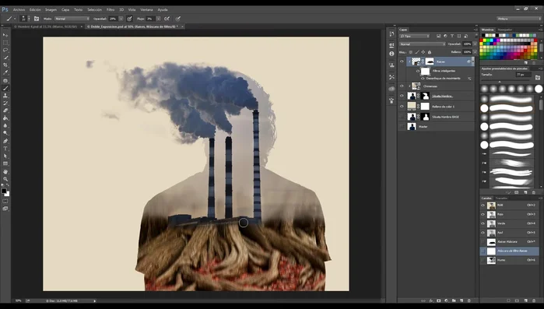Open the Info panel icon in dock

point(391,54)
